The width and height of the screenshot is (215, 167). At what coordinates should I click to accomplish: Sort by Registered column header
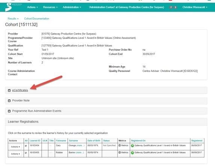(x=197, y=141)
